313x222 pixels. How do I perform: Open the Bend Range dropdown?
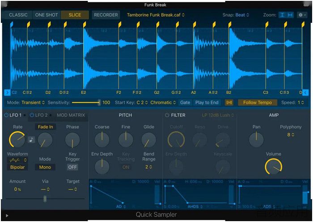click(x=148, y=167)
